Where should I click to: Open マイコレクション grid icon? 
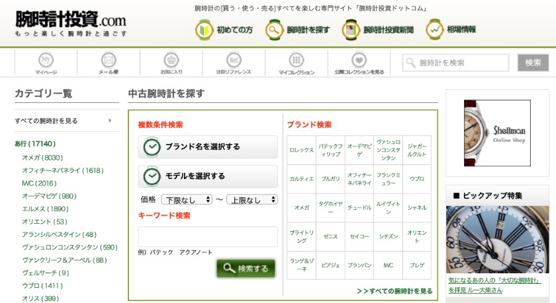point(297,60)
